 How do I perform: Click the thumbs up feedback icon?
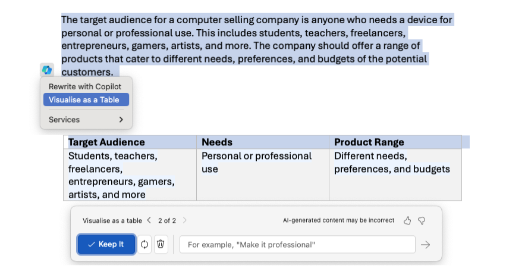407,220
